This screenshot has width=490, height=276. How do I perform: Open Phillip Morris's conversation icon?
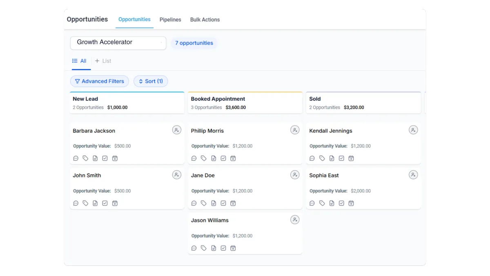point(194,158)
